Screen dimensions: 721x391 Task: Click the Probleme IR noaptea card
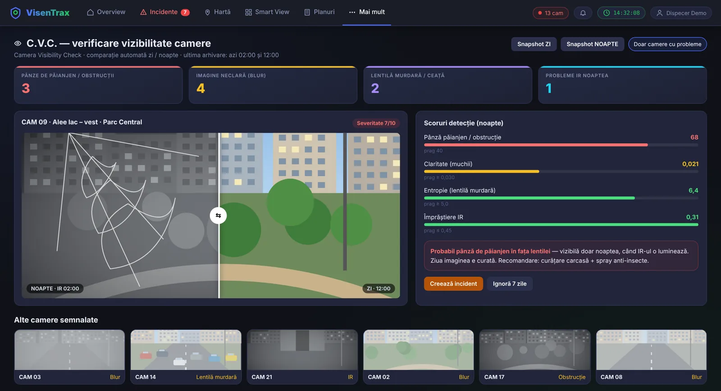(x=623, y=85)
